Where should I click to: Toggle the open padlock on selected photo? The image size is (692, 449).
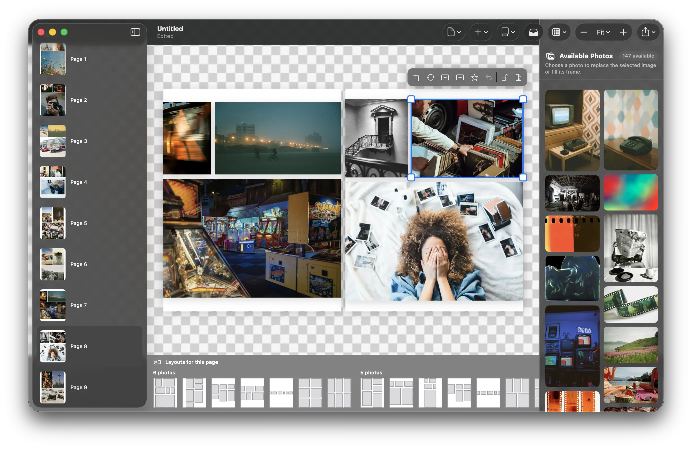click(x=505, y=77)
